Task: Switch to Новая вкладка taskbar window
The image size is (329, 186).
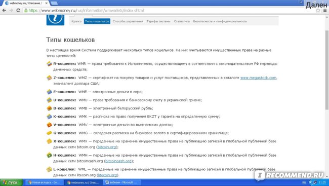Action: [x=44, y=182]
